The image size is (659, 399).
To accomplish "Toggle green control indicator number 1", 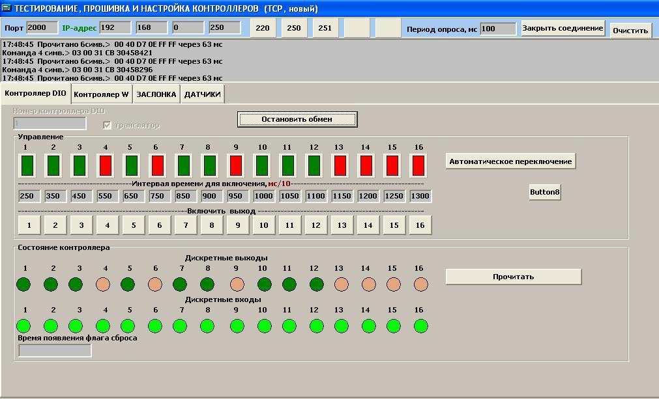I will pos(27,166).
